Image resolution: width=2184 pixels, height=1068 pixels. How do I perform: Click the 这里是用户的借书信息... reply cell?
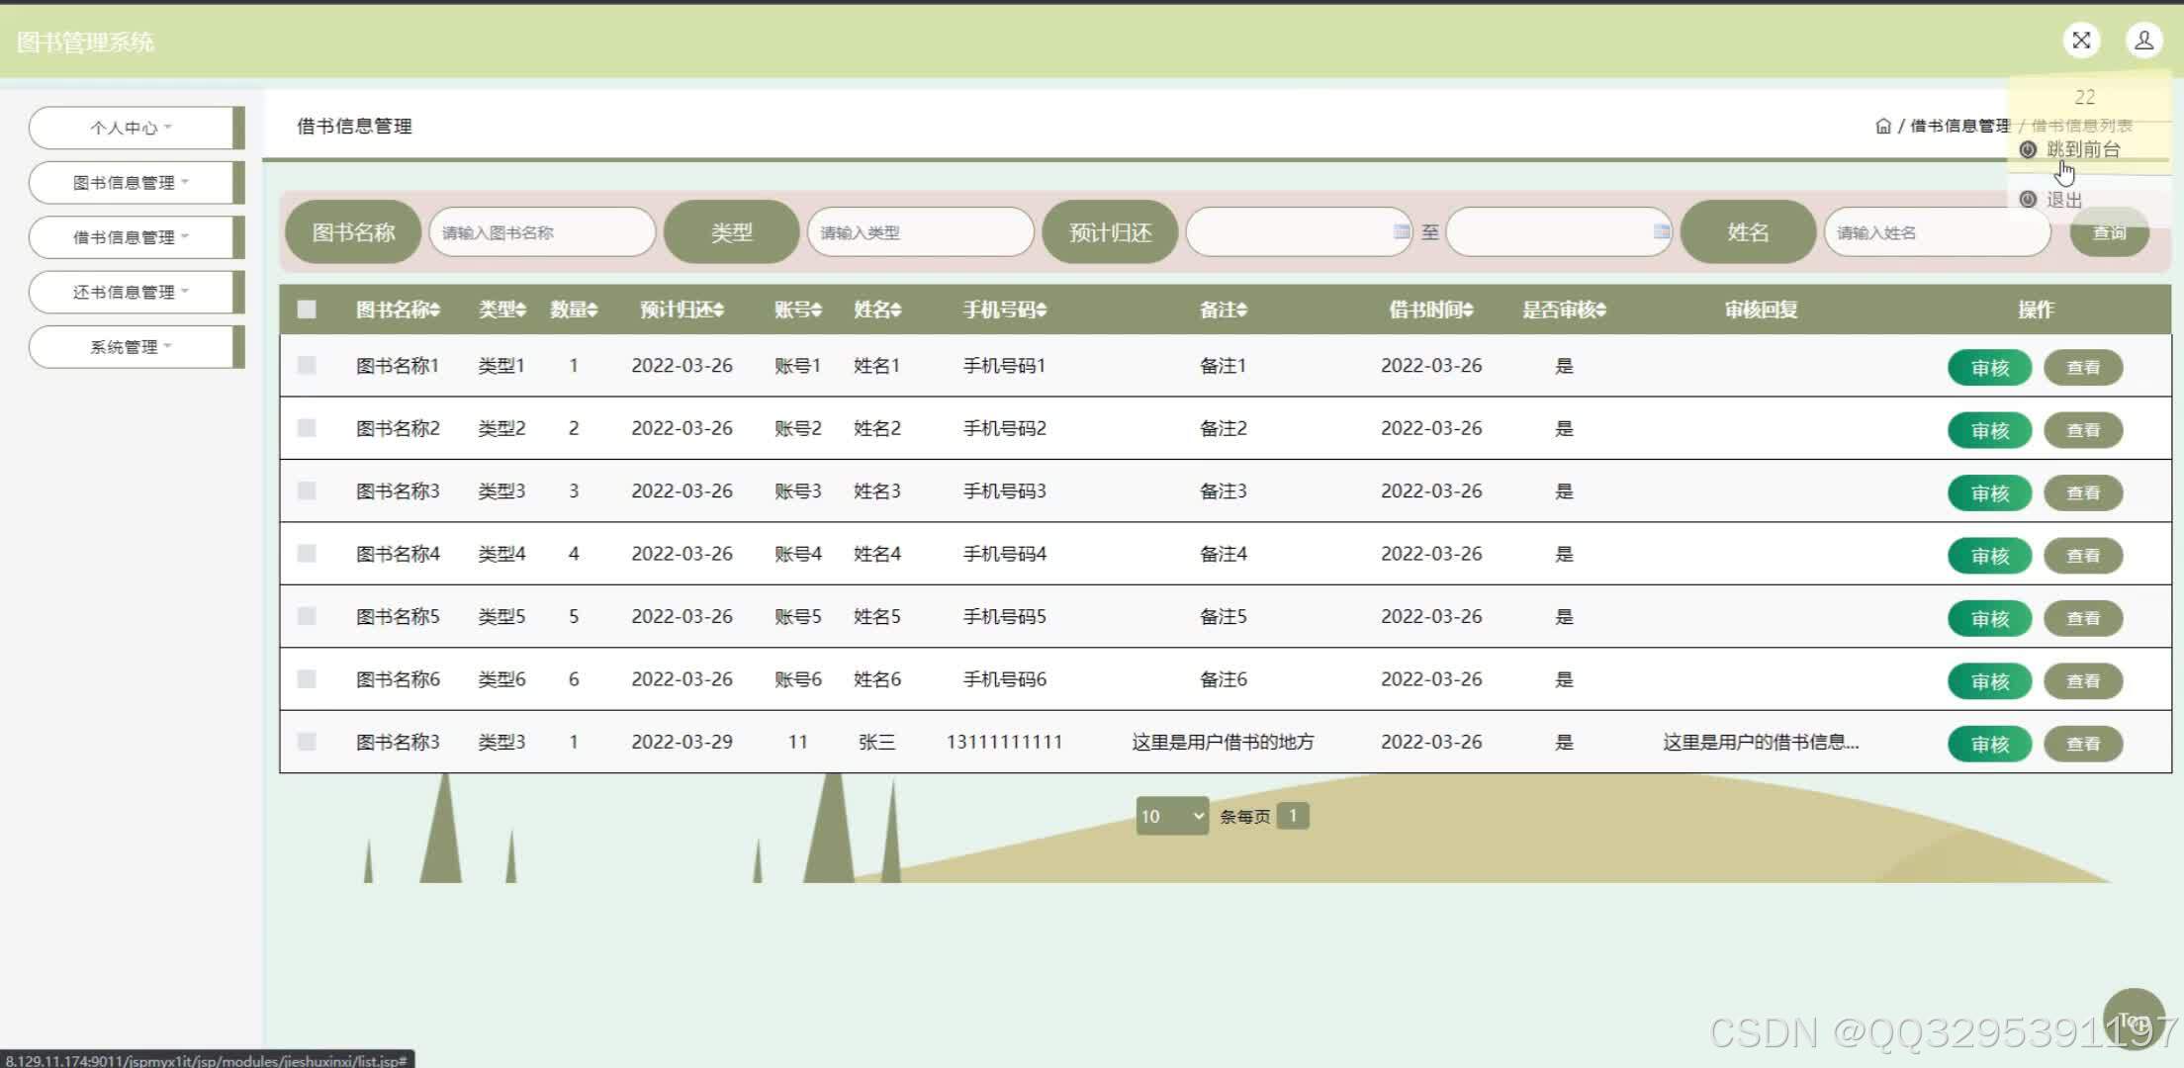pyautogui.click(x=1761, y=742)
